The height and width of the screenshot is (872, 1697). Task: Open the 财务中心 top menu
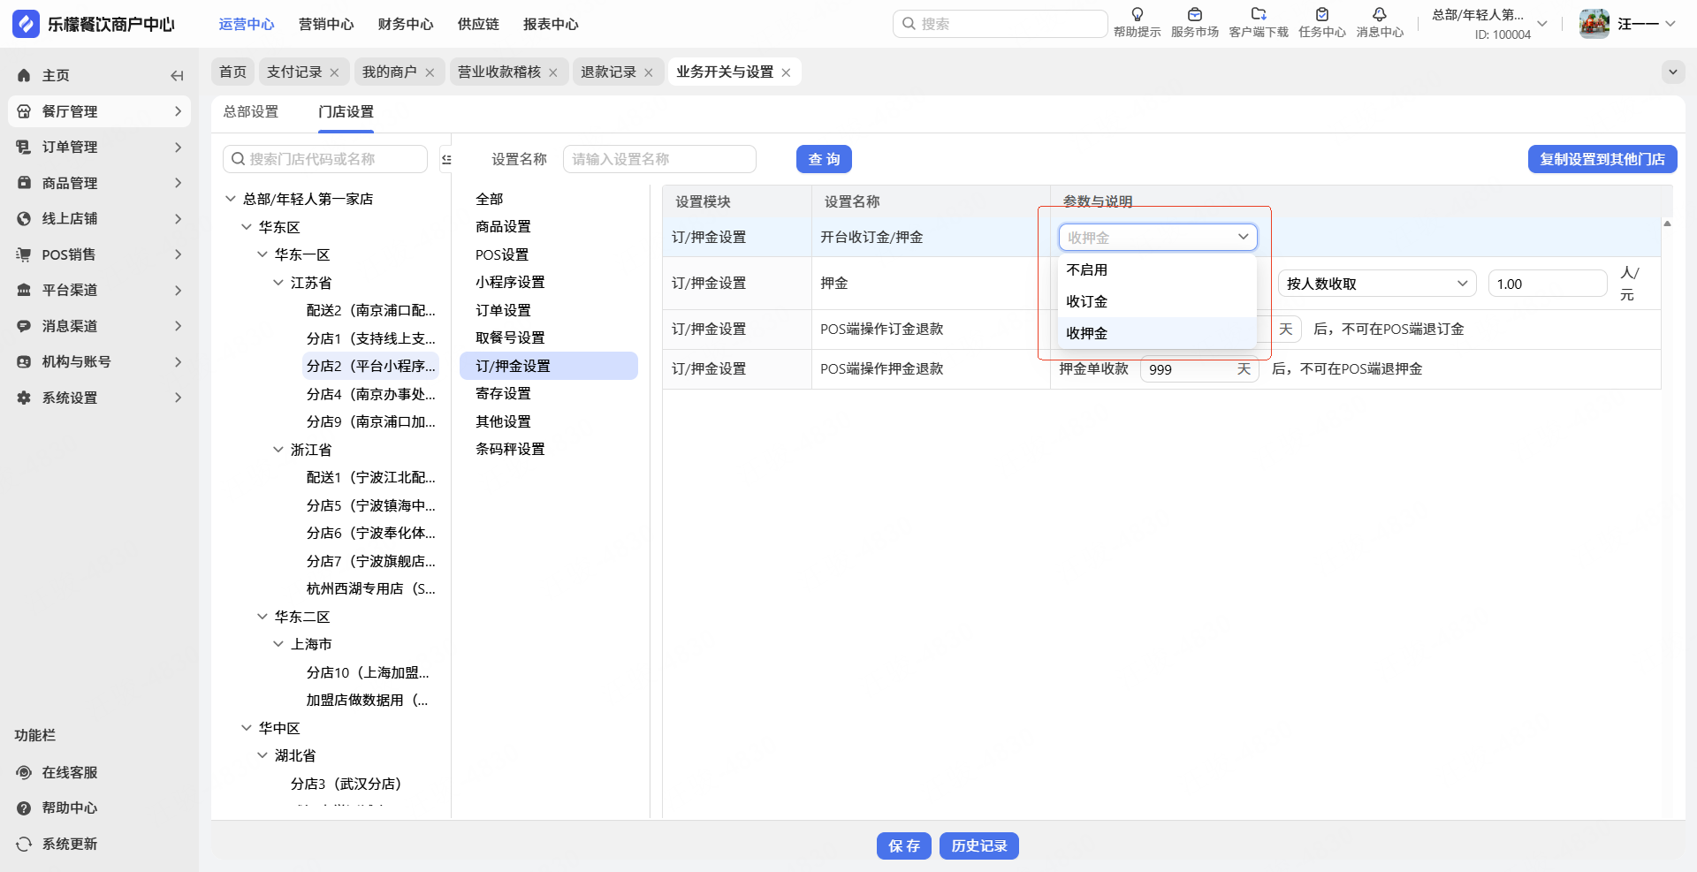[x=405, y=25]
